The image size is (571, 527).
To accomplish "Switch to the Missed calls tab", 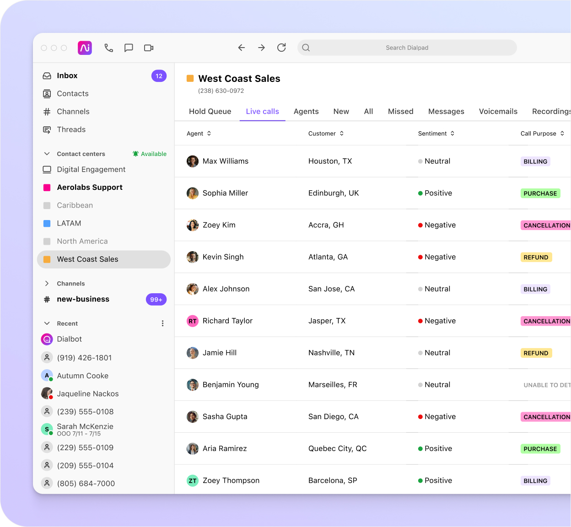I will 400,111.
